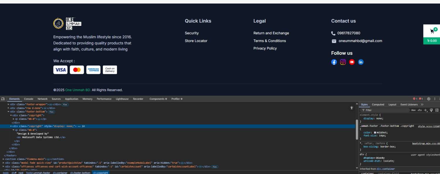Image resolution: width=440 pixels, height=174 pixels.
Task: Toggle the DevTools device toolbar icon
Action: (3, 99)
